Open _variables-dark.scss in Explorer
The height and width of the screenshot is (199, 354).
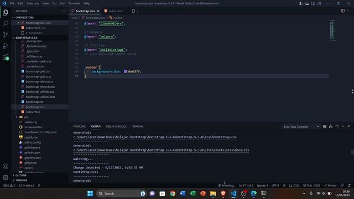point(39,61)
